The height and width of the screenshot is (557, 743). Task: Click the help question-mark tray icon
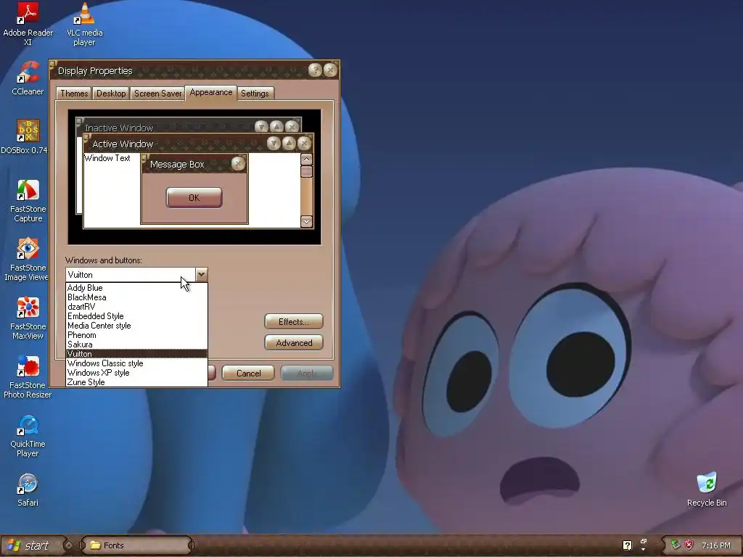627,545
